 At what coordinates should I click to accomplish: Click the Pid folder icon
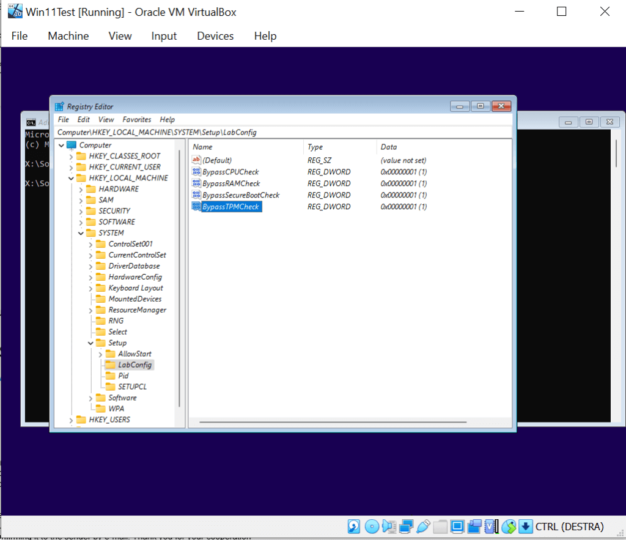pyautogui.click(x=111, y=375)
